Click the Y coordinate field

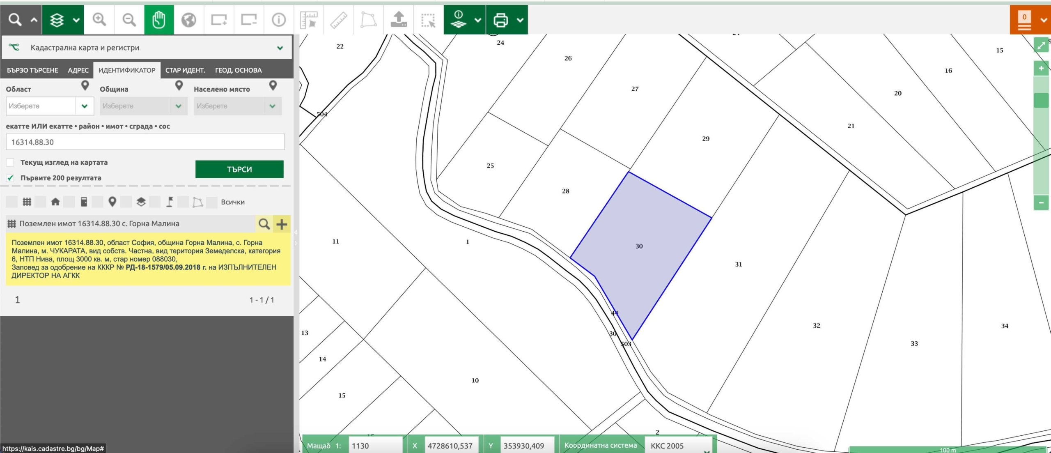pyautogui.click(x=527, y=446)
